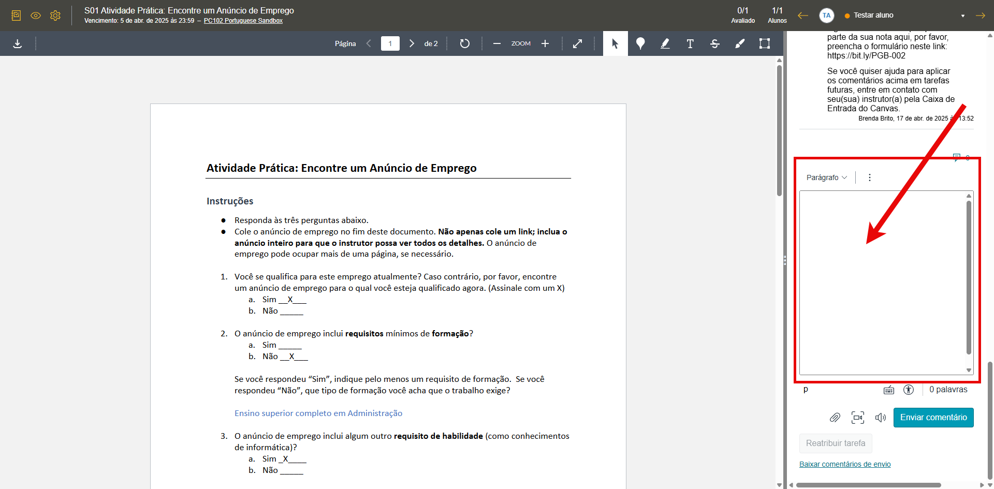
Task: Open the accessibility checker
Action: (909, 390)
